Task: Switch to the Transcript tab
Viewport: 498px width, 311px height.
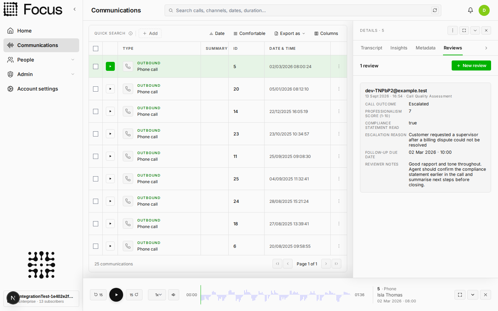Action: pos(371,48)
